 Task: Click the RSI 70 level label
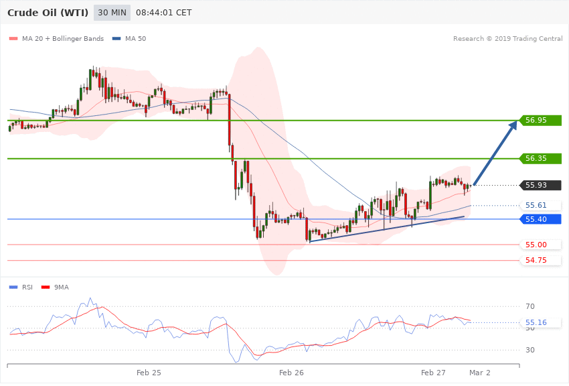tap(530, 306)
